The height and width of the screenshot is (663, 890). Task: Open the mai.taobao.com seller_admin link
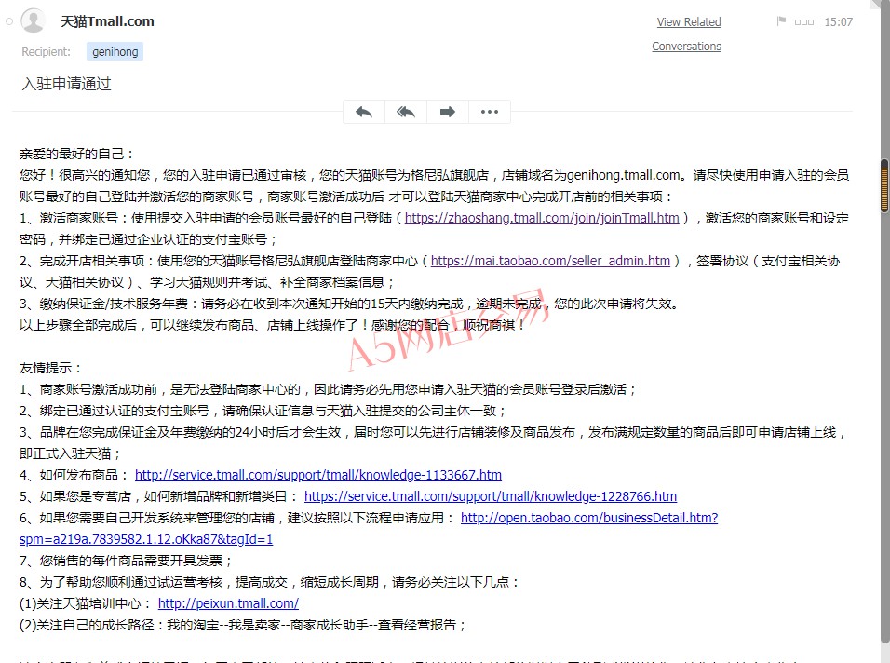(x=550, y=261)
